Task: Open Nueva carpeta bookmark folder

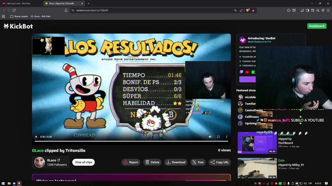Action: (x=19, y=16)
